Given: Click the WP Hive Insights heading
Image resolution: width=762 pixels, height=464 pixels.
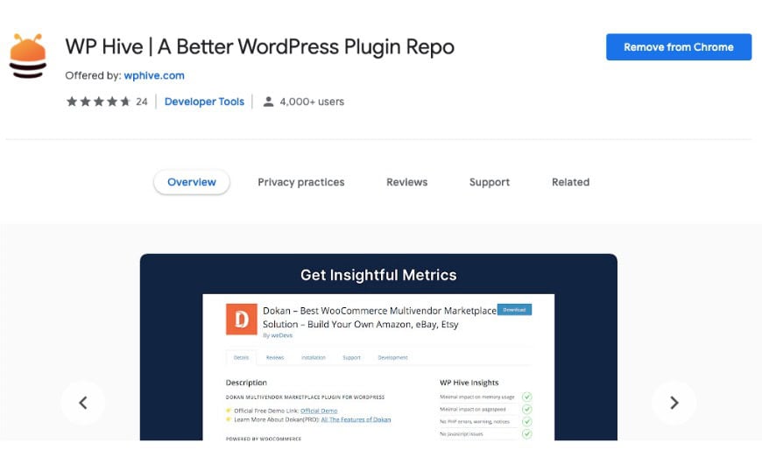Looking at the screenshot, I should point(469,383).
